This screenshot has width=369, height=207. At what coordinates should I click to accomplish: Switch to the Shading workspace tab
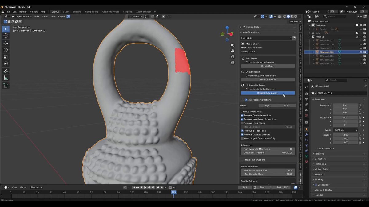77,12
